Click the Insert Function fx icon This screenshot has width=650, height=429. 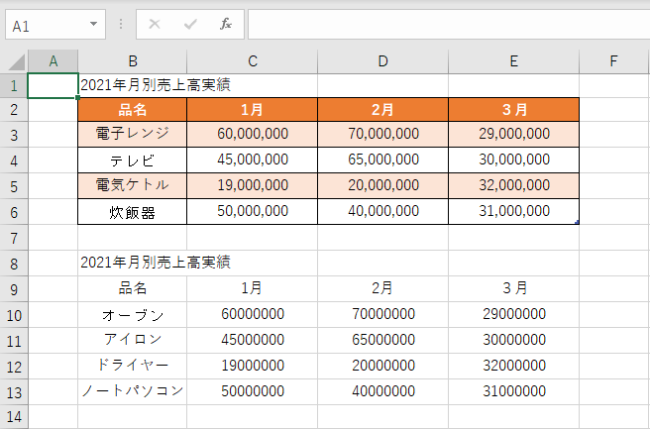[225, 24]
